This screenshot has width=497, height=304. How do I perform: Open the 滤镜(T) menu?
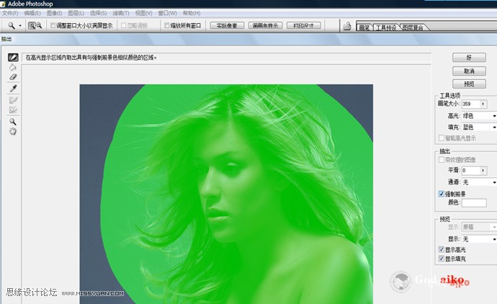122,13
